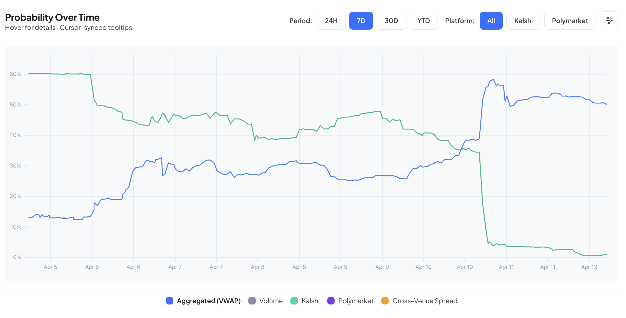
Task: Click the orange Cross-Venue Spread legend dot
Action: tap(385, 301)
